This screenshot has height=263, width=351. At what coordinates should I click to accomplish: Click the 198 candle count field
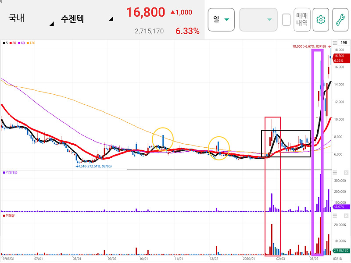(x=344, y=43)
